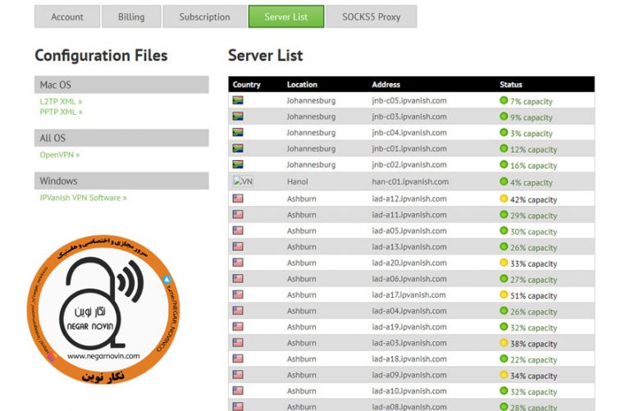Click US flag in iad-a13 row
Viewport: 630px width, 411px height.
pos(238,246)
